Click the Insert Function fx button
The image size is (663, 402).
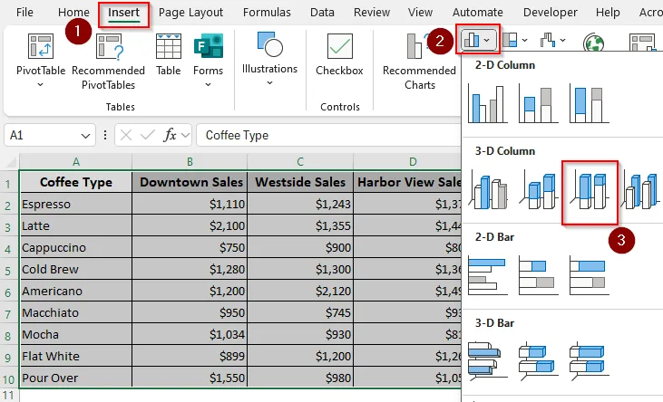[x=170, y=135]
